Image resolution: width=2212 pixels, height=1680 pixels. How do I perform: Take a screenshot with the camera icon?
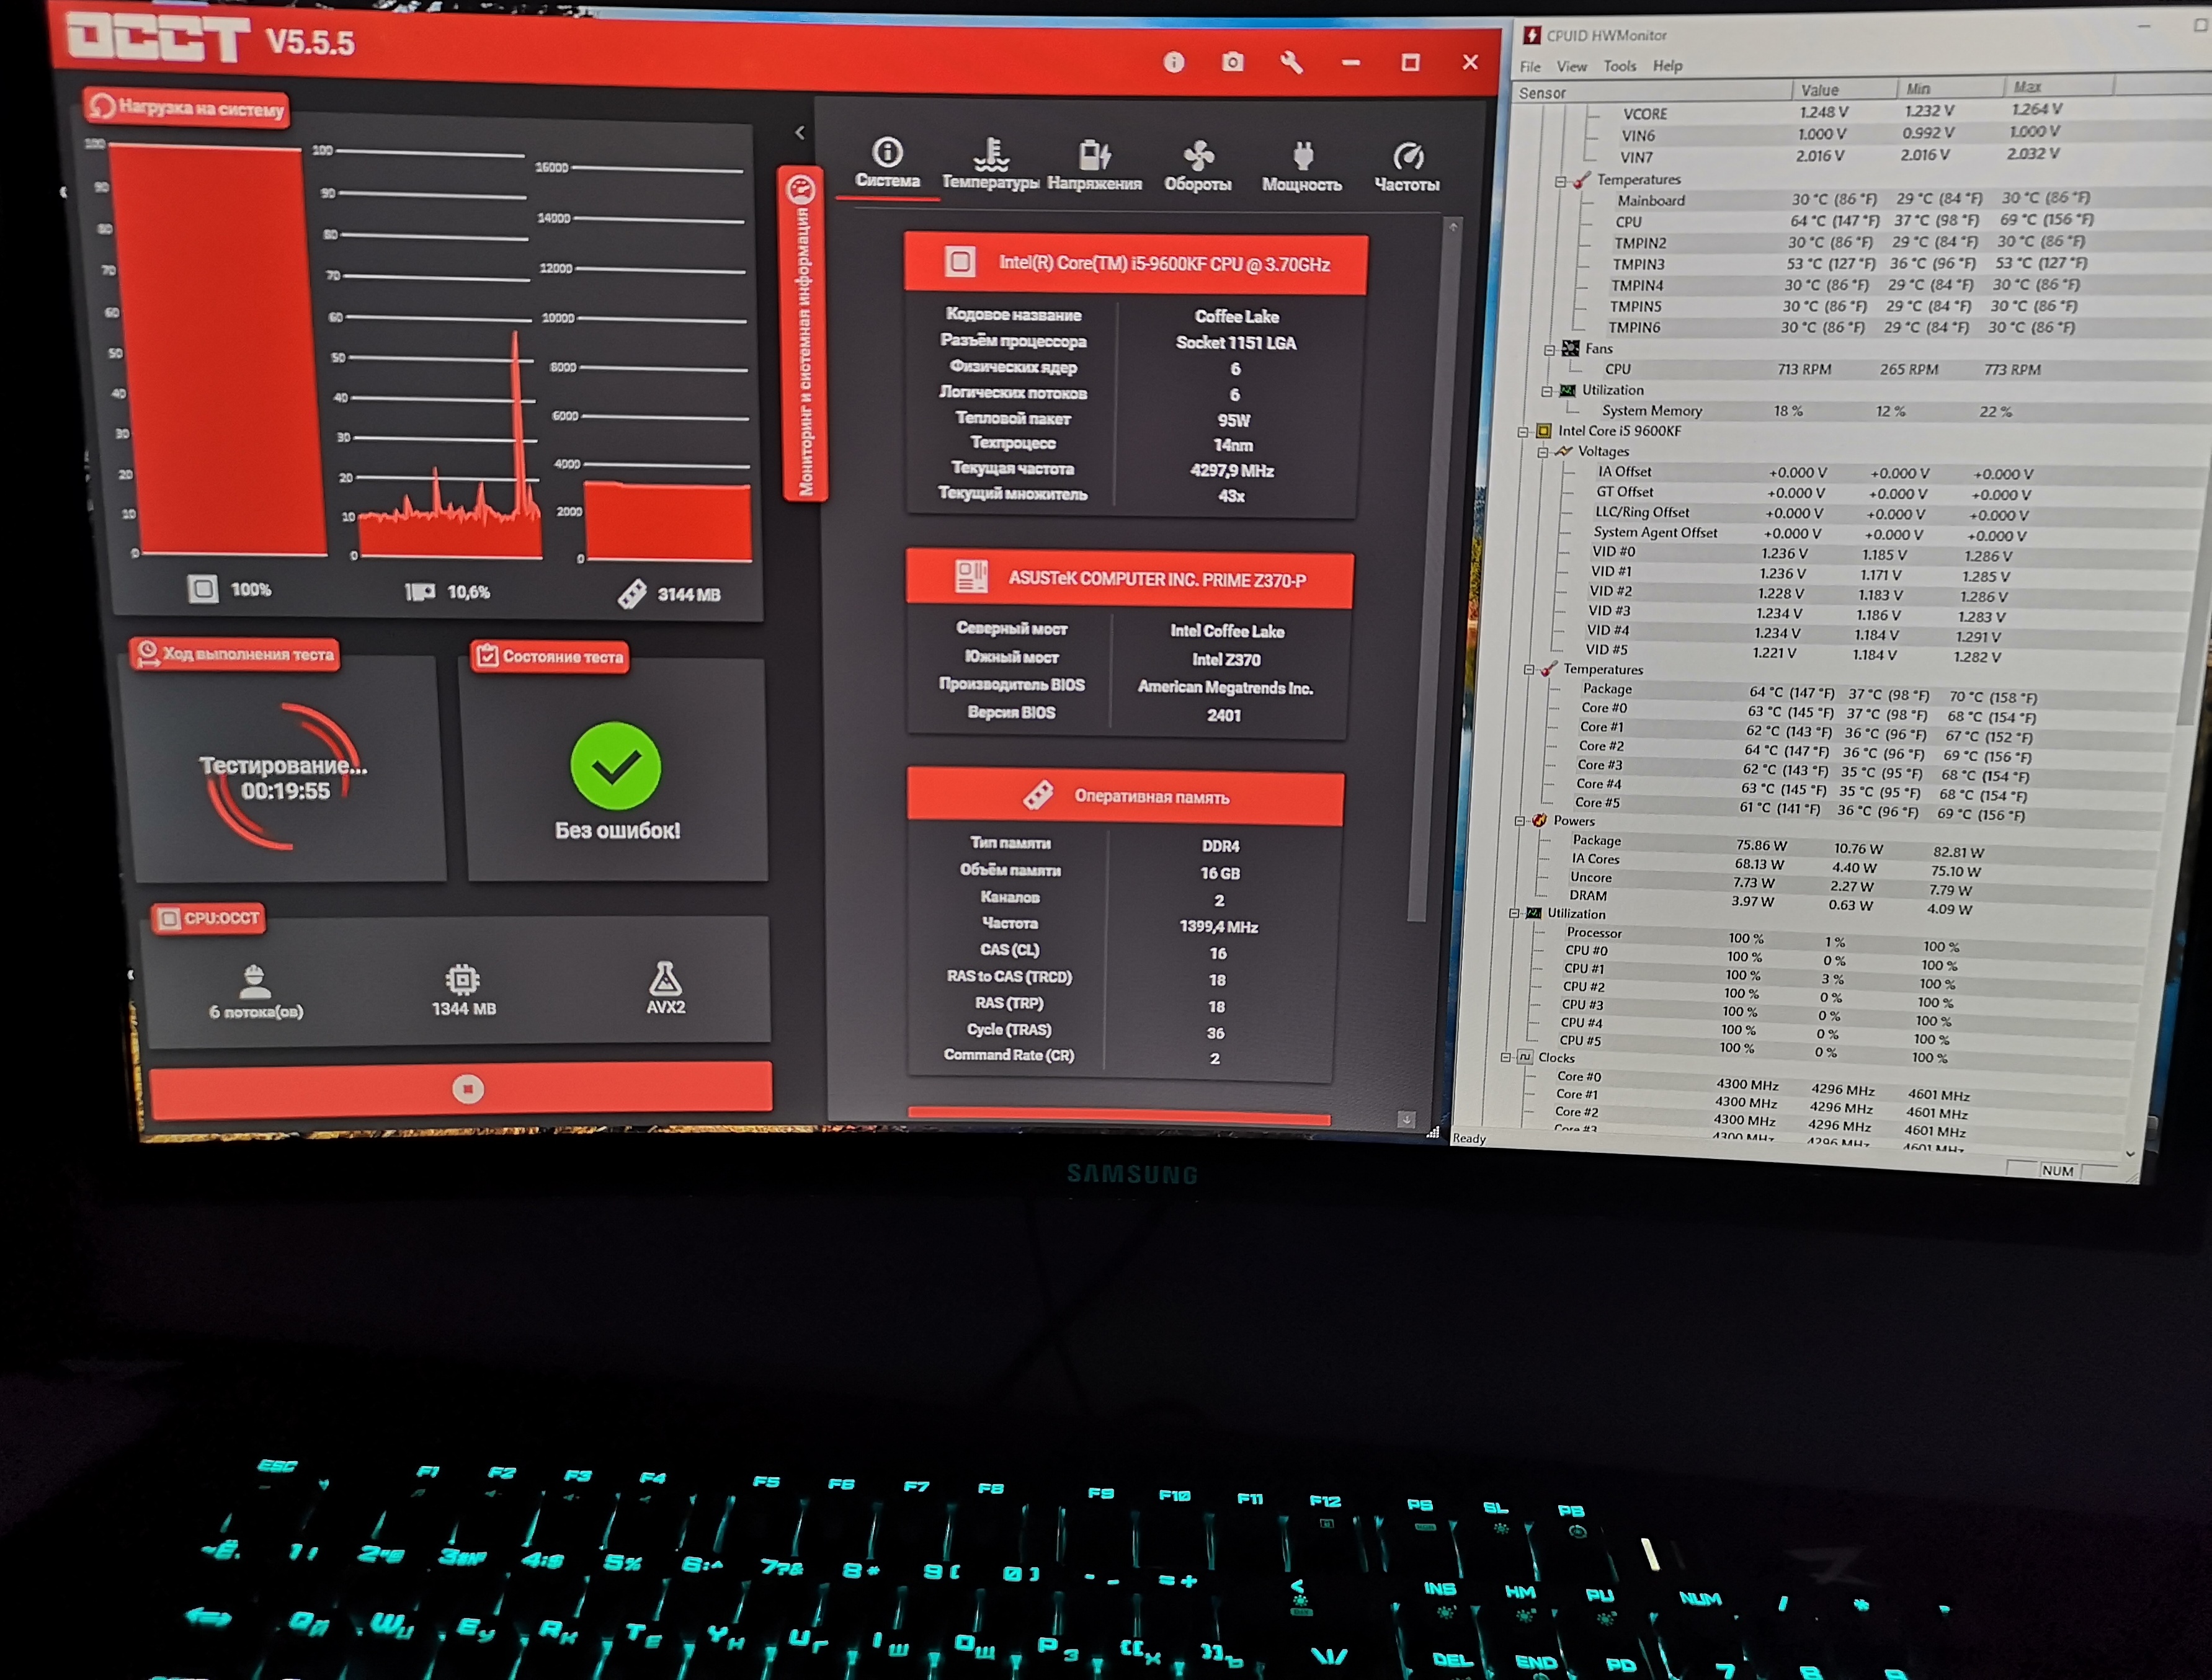pos(1233,63)
